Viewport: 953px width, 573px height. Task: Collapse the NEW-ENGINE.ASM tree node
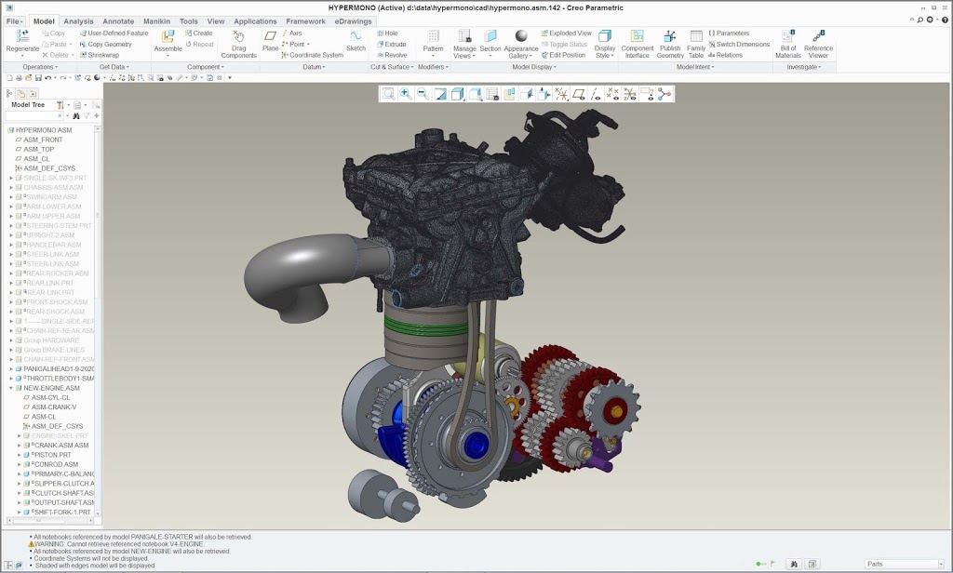pyautogui.click(x=11, y=388)
